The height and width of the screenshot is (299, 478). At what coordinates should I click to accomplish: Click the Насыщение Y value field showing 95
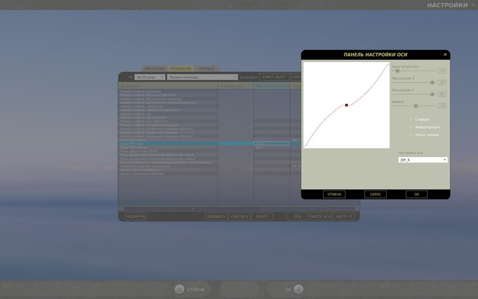coord(442,94)
